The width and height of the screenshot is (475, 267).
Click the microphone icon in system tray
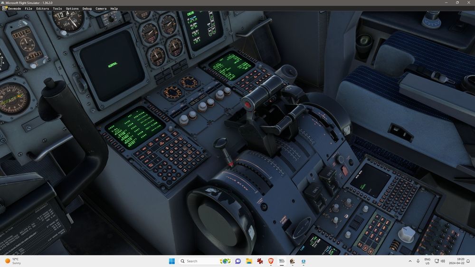tap(418, 261)
